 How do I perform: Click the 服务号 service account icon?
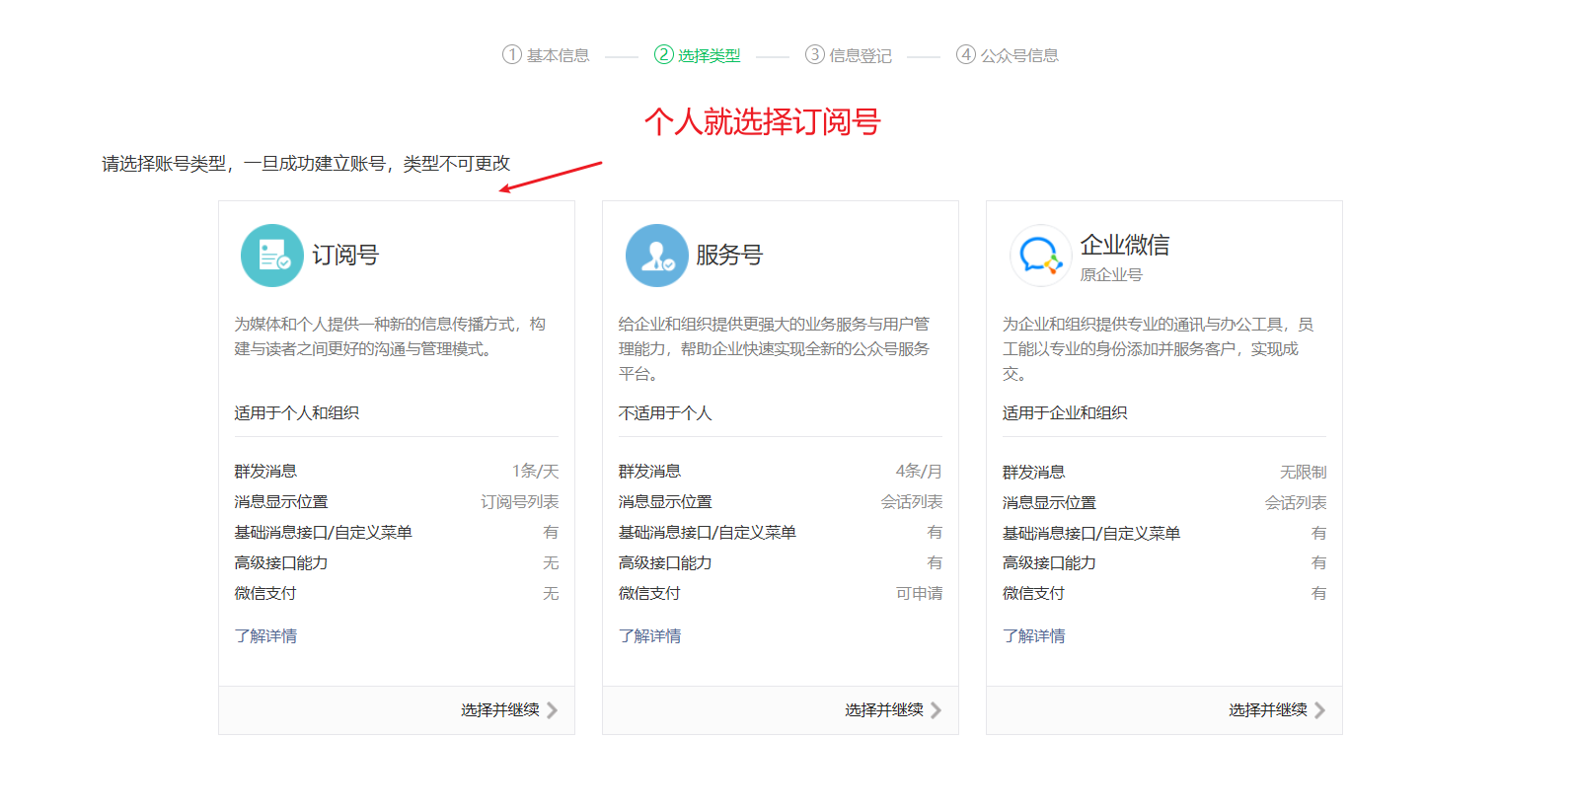tap(656, 256)
